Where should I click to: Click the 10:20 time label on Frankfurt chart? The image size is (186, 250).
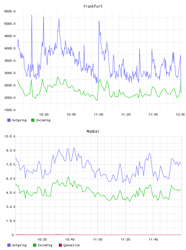coord(44,115)
